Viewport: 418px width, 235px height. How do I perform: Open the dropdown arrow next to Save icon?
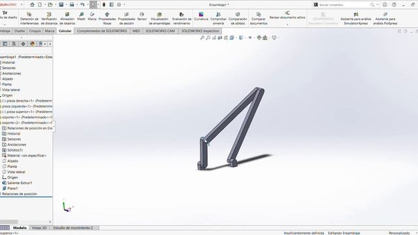[x=66, y=5]
